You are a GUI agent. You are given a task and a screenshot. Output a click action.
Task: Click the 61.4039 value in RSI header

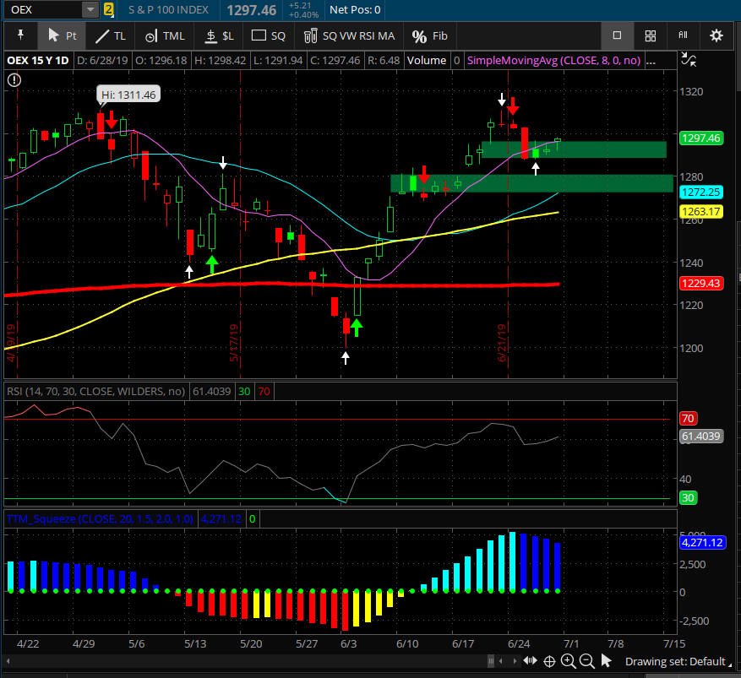coord(212,392)
